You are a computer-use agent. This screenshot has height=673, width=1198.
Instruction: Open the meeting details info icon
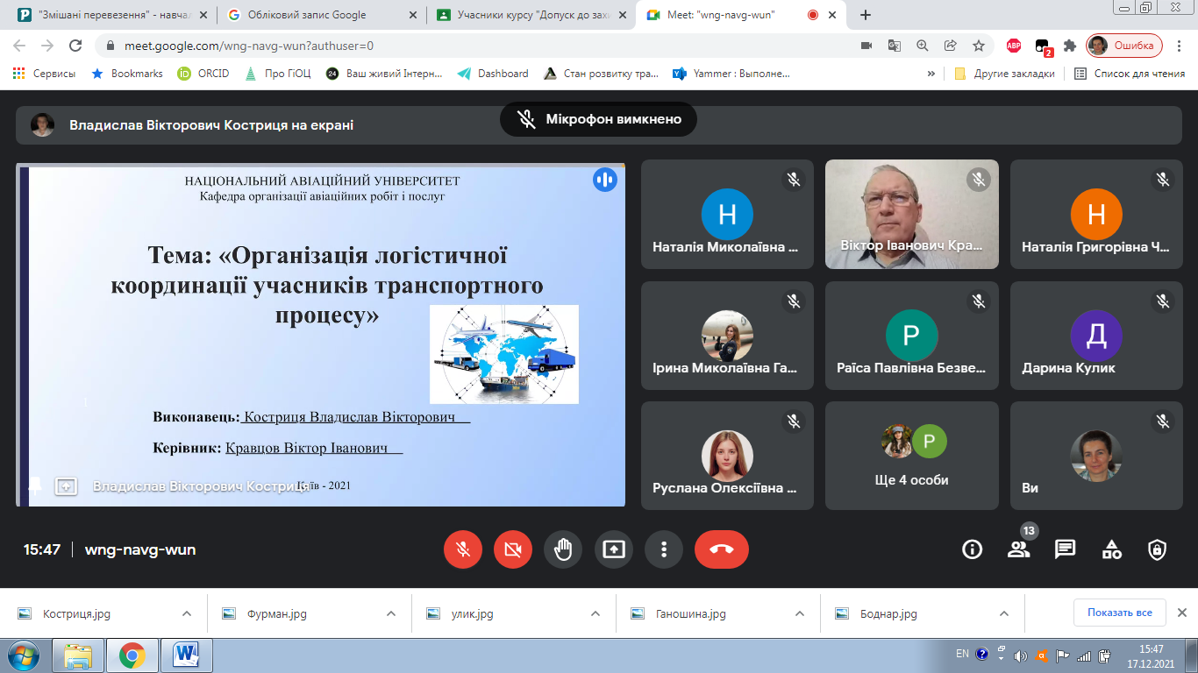(x=972, y=549)
